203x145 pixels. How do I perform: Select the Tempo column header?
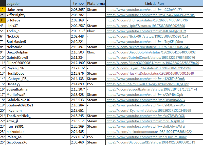point(78,3)
